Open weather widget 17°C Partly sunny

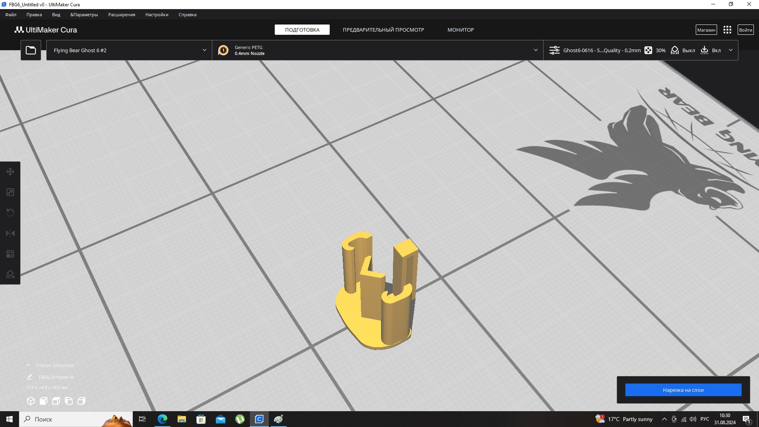tap(624, 419)
